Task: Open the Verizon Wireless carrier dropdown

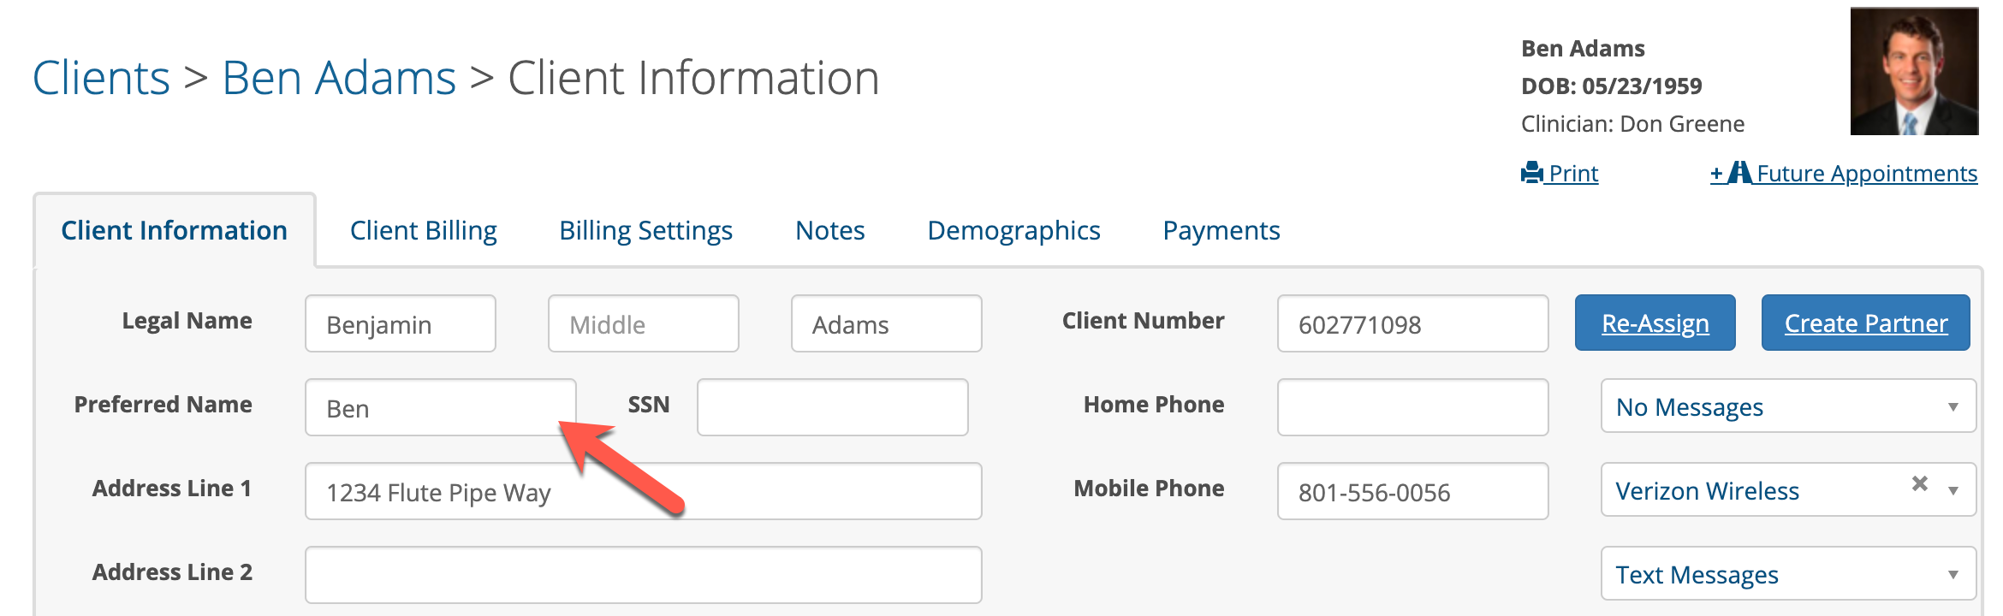Action: pyautogui.click(x=1952, y=491)
